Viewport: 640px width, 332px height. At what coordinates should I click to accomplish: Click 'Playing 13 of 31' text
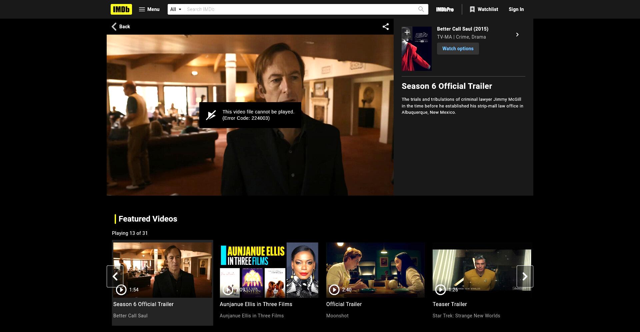point(130,233)
